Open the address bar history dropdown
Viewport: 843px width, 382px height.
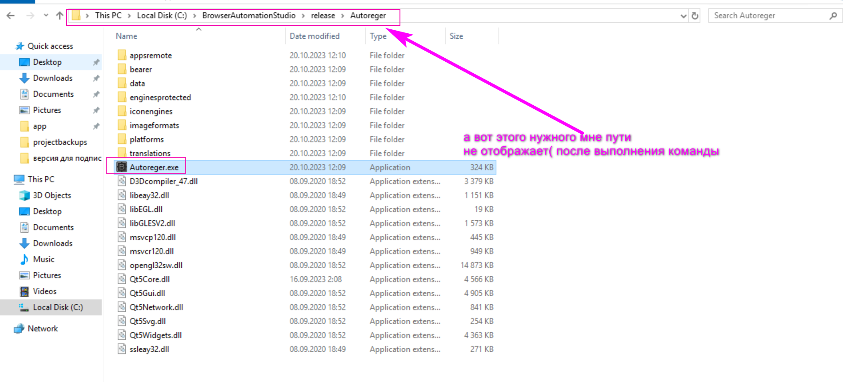click(683, 16)
